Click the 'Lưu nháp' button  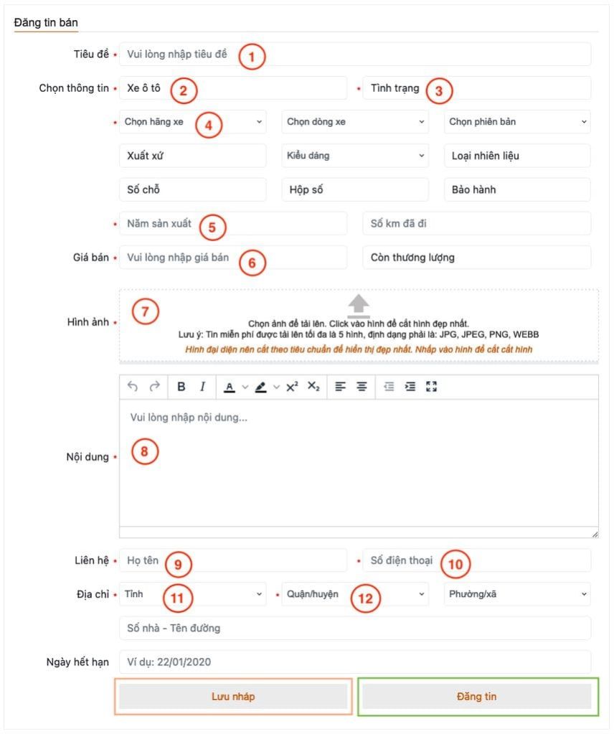click(233, 697)
